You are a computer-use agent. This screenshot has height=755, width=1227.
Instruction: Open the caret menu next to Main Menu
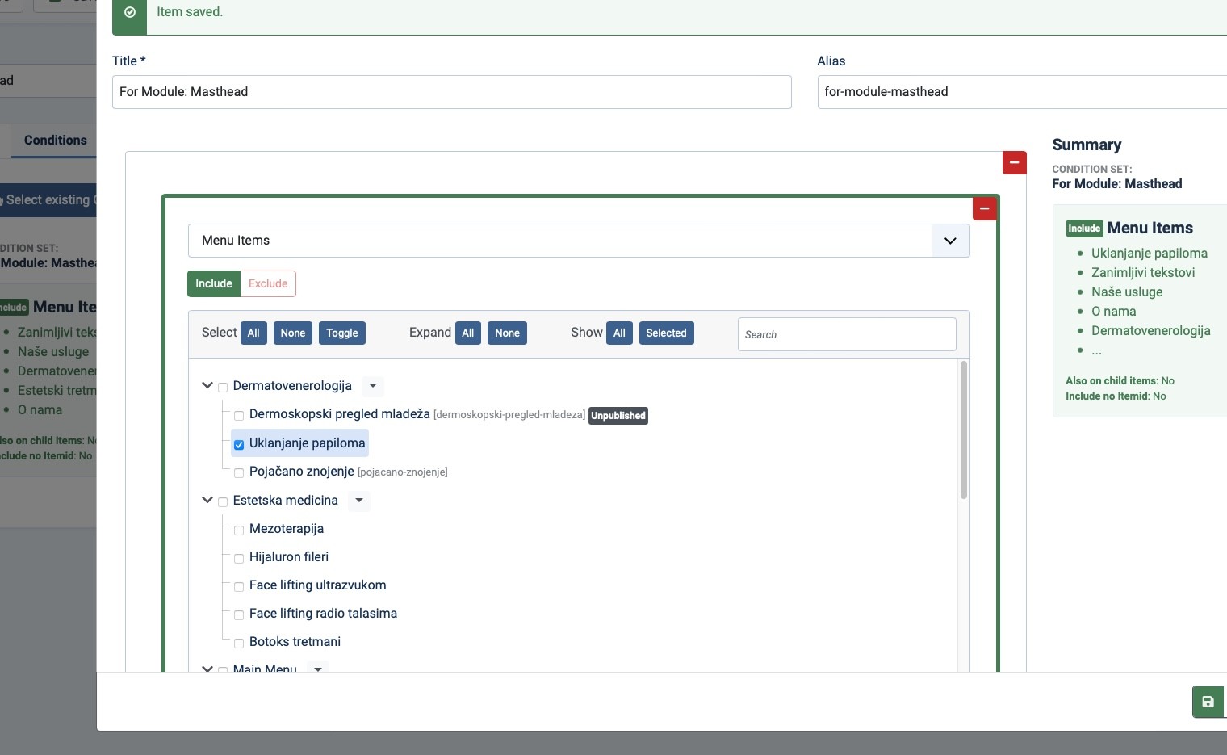click(x=318, y=669)
